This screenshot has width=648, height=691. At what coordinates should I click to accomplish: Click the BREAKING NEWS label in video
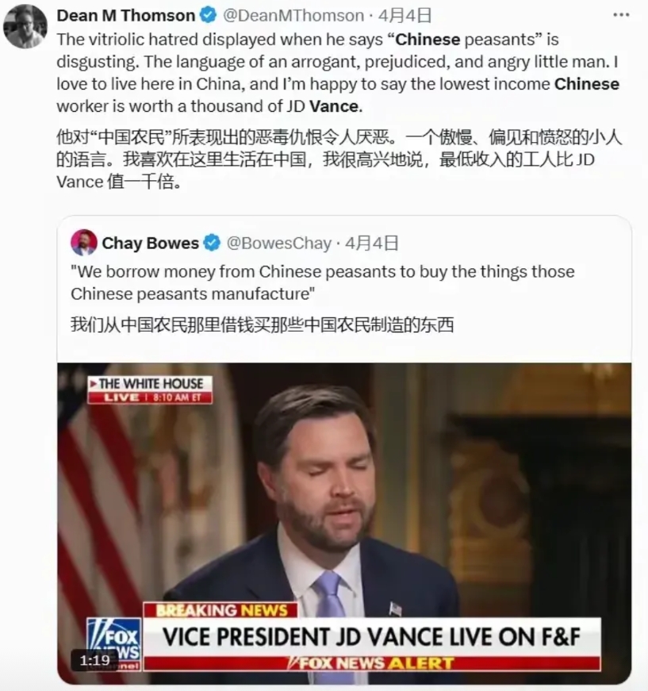tap(221, 610)
